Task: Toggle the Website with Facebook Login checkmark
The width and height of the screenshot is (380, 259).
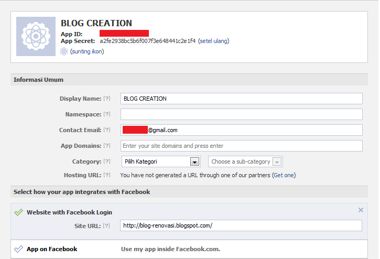Action: (x=18, y=212)
